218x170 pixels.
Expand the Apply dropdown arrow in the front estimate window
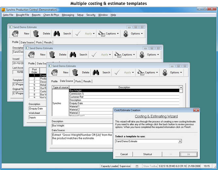133,73
